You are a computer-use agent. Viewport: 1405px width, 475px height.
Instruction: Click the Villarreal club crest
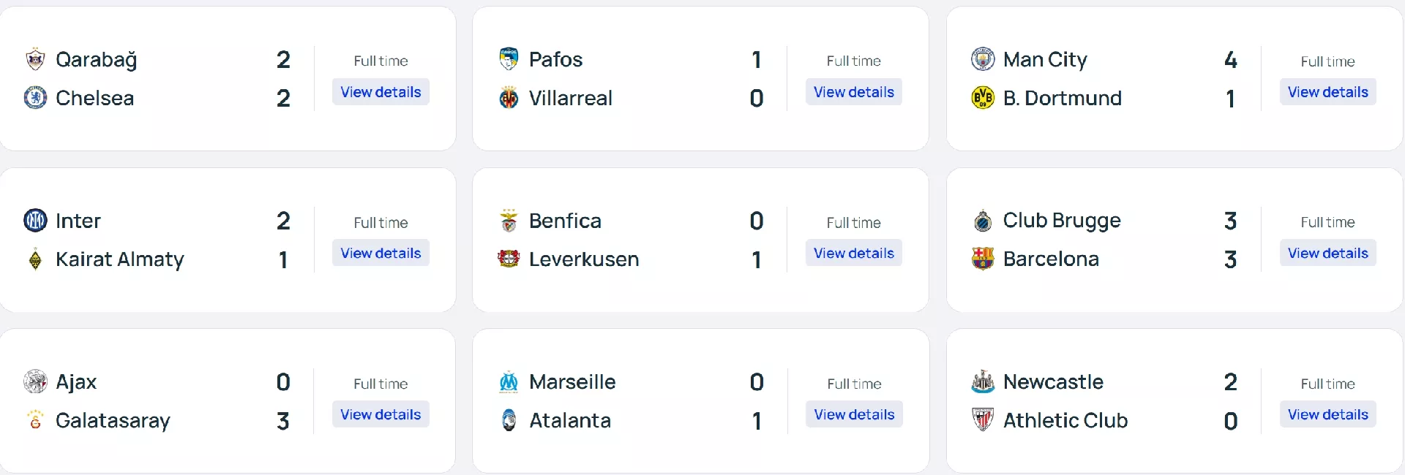(509, 97)
